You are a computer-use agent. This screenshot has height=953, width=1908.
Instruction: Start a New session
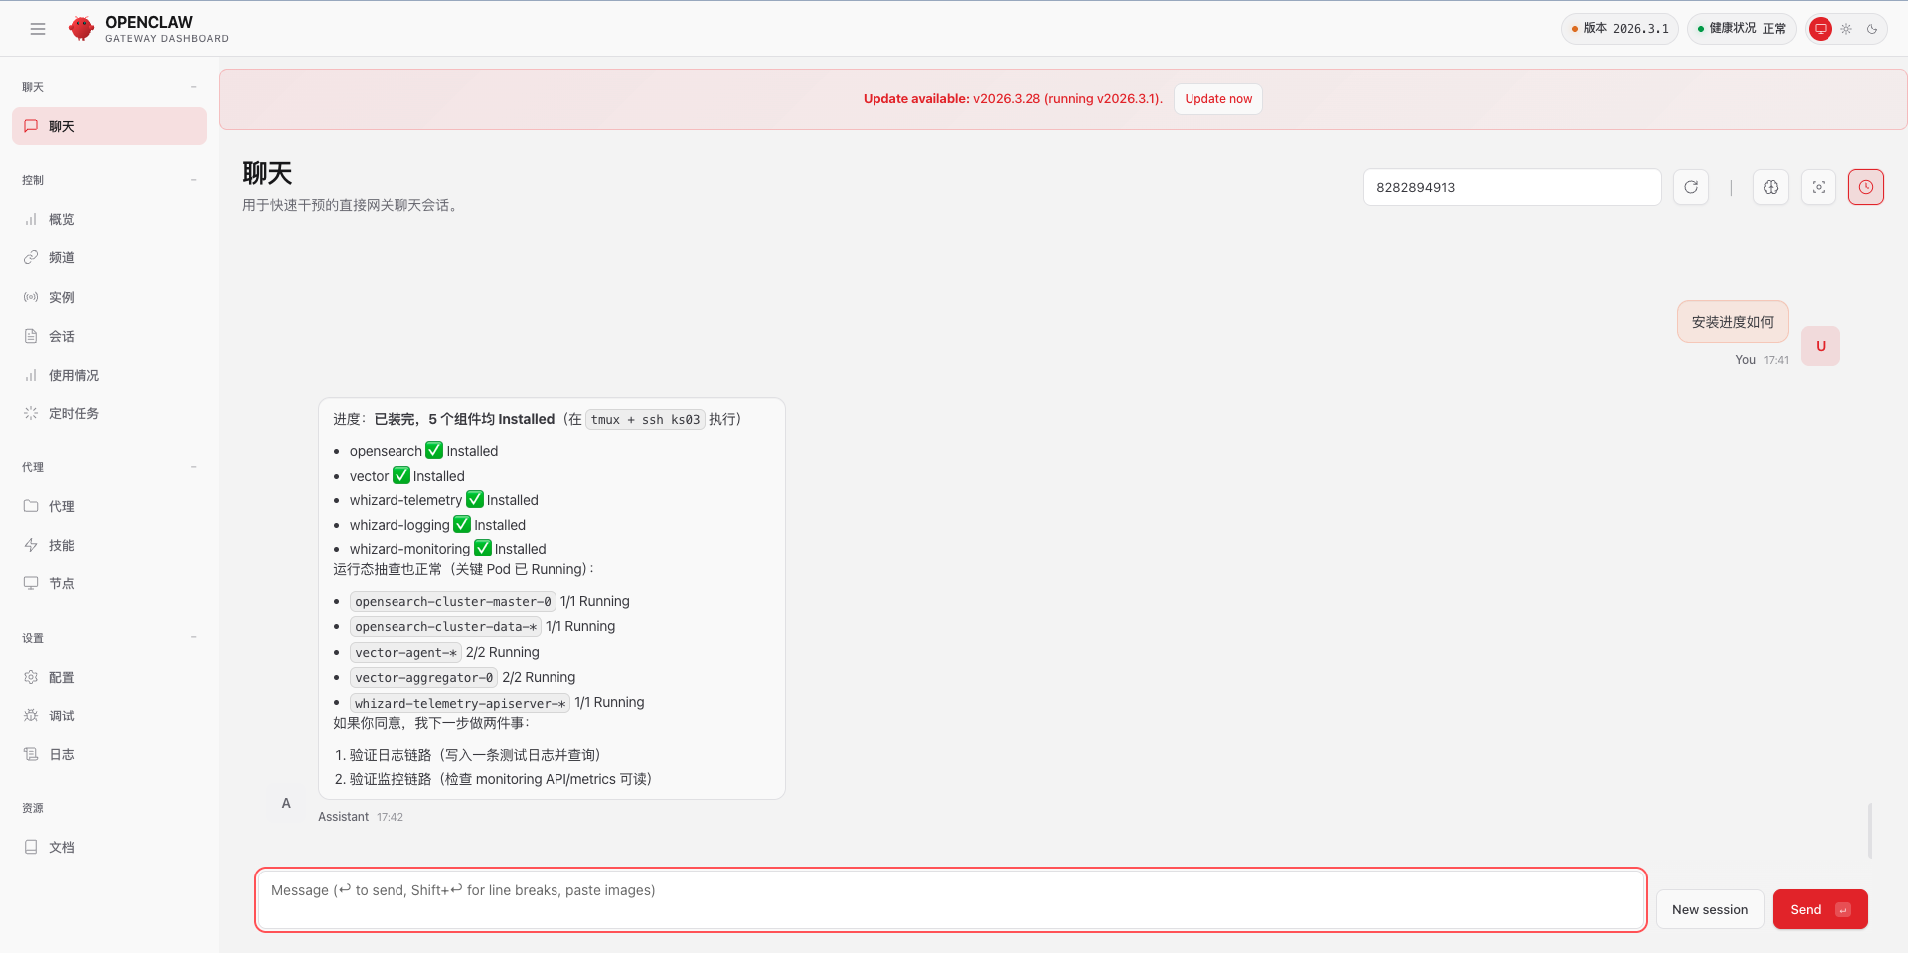point(1709,909)
